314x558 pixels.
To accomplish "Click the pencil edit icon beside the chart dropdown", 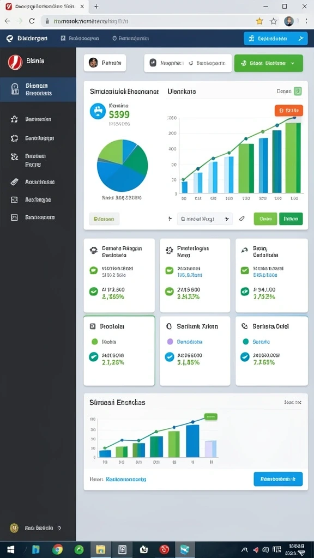I will click(242, 219).
